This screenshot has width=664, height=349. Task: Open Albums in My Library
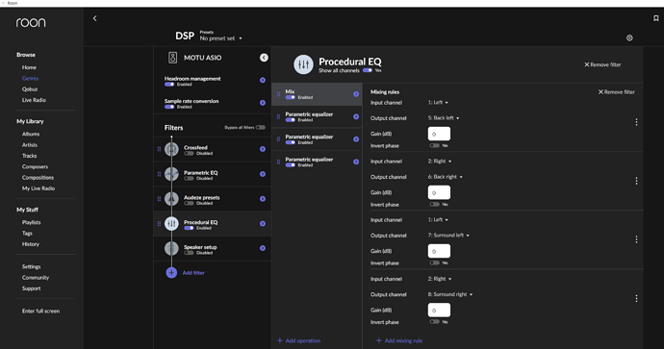[x=31, y=134]
